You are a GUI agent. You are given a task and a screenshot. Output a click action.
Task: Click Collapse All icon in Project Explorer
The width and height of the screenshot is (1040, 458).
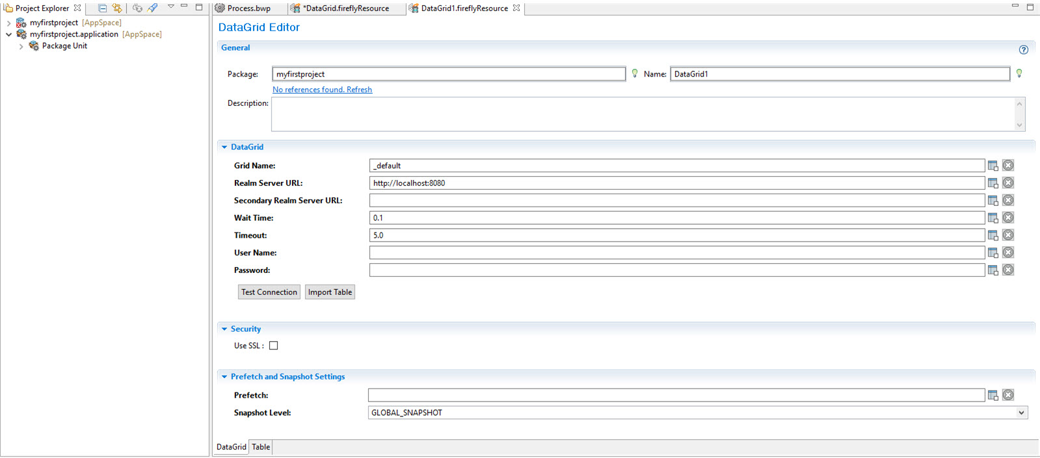point(102,8)
